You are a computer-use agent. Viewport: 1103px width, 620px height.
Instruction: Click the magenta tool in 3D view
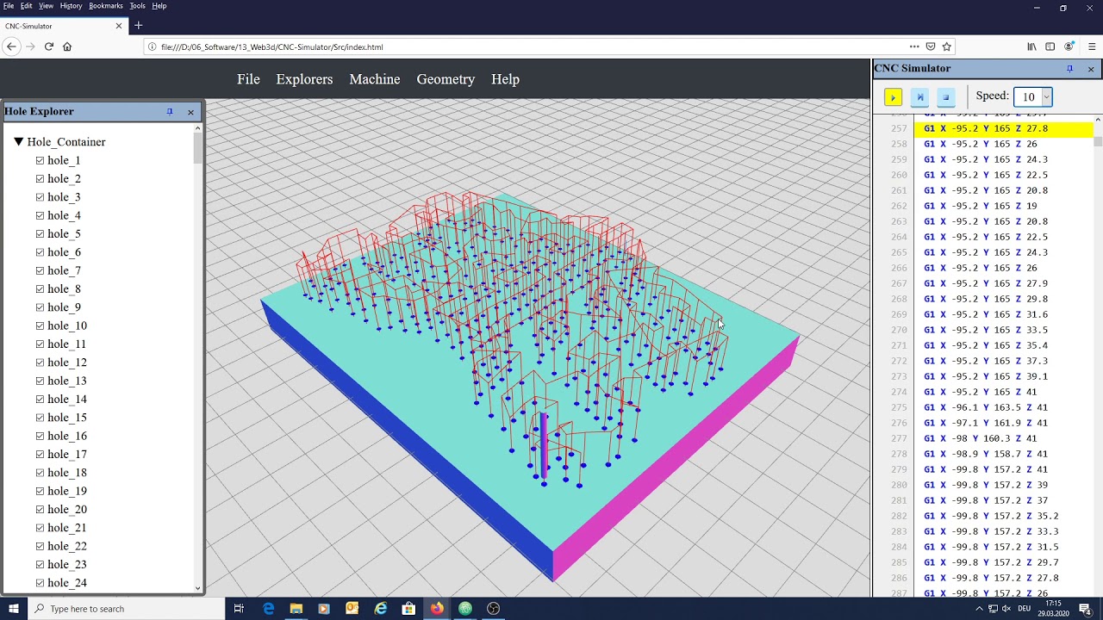(543, 445)
